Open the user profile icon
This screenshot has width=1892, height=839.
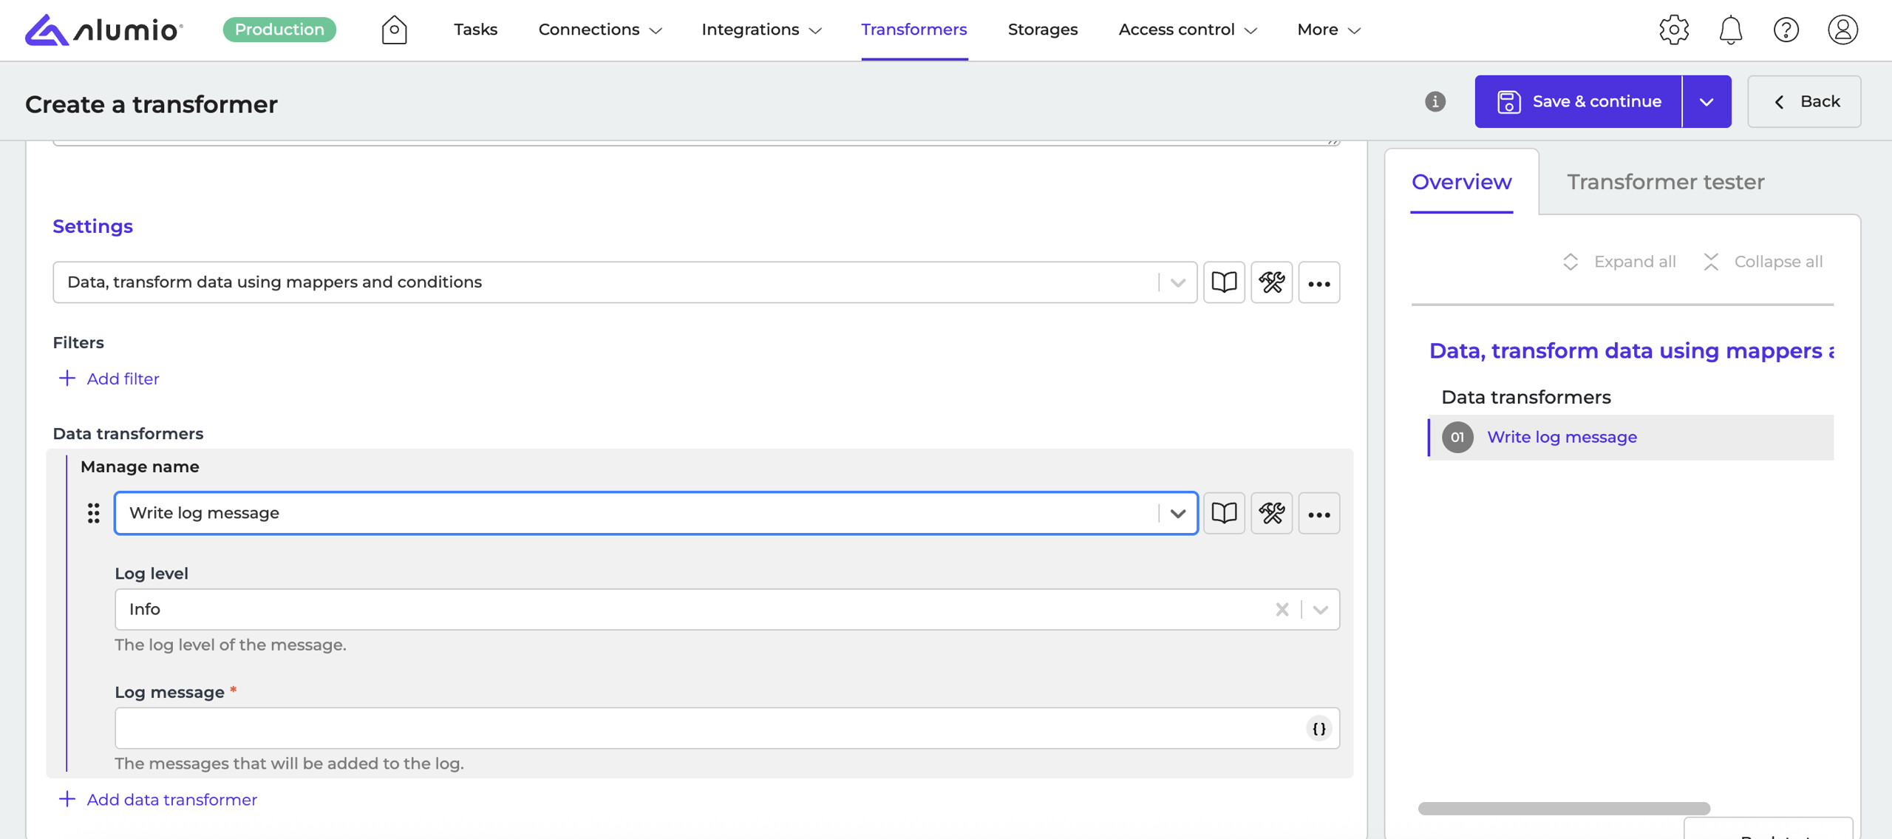(x=1842, y=30)
